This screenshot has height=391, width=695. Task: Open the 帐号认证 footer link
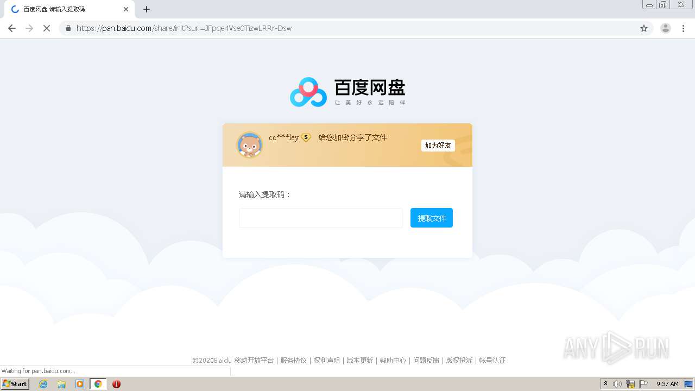[x=492, y=361]
